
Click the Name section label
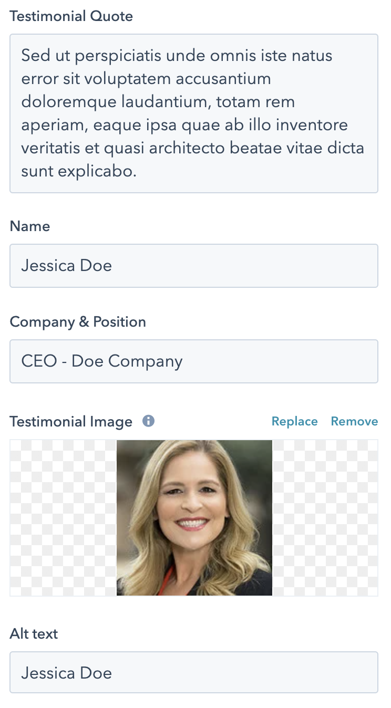pos(29,226)
